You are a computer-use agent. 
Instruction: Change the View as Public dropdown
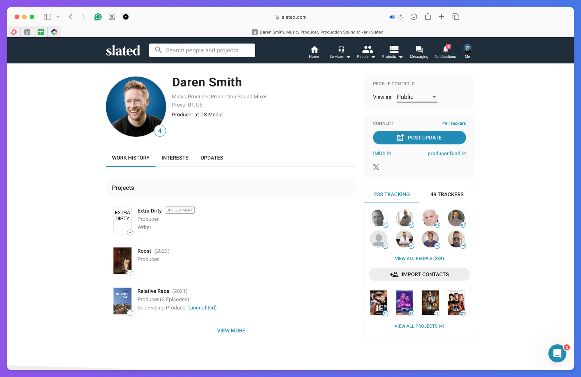417,97
